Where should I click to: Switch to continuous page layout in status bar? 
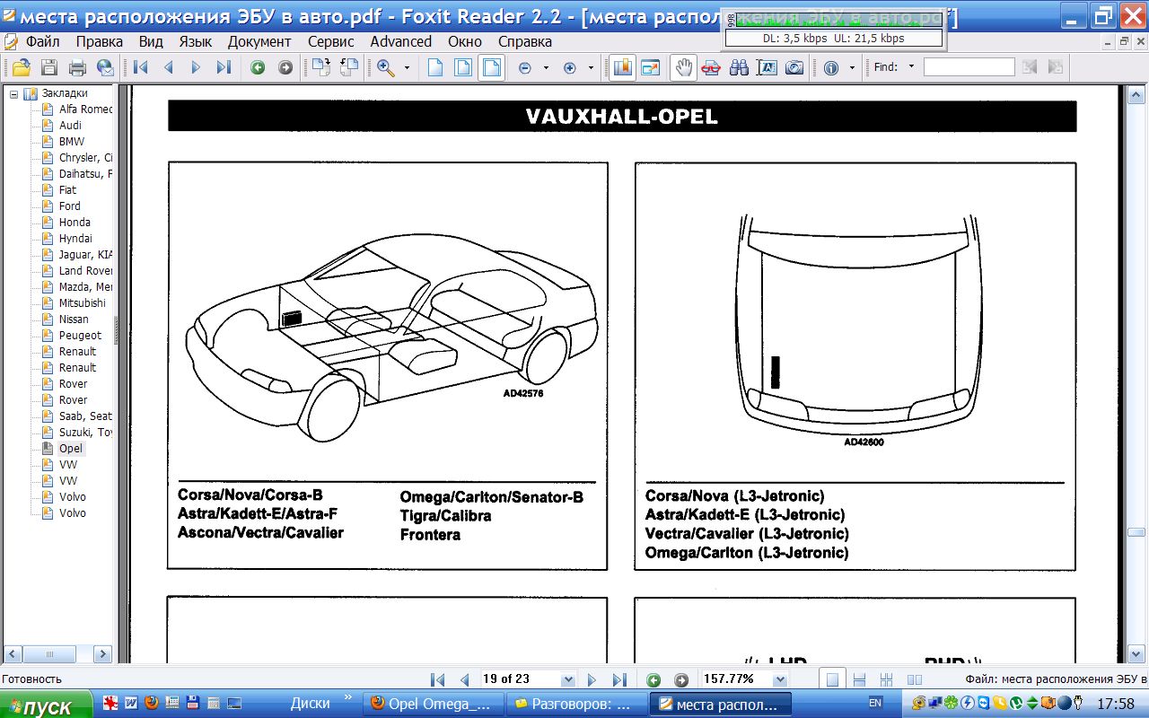click(x=859, y=679)
